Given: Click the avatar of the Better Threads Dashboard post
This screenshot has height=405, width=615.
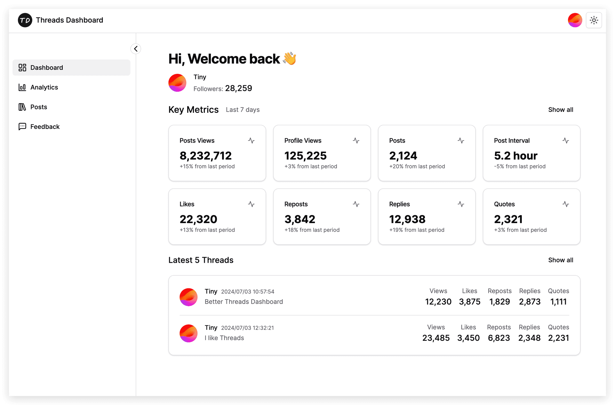Looking at the screenshot, I should coord(188,297).
